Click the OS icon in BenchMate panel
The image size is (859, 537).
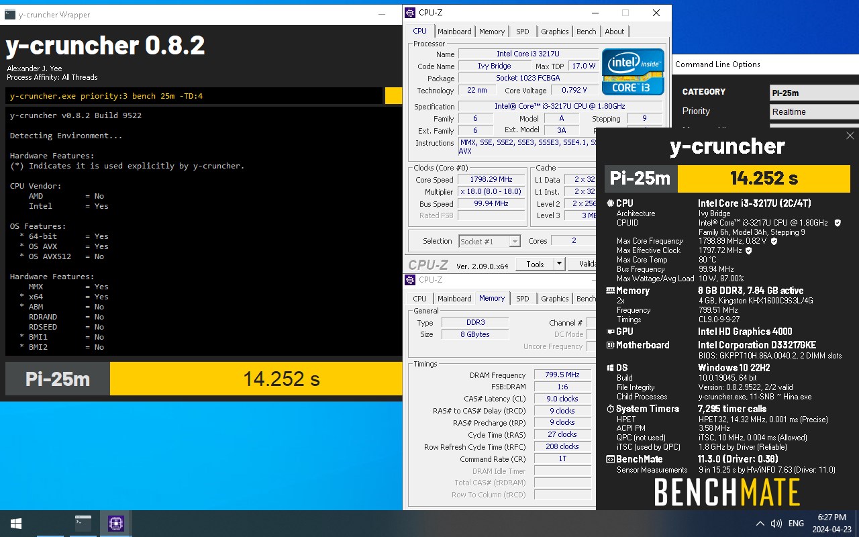coord(610,368)
